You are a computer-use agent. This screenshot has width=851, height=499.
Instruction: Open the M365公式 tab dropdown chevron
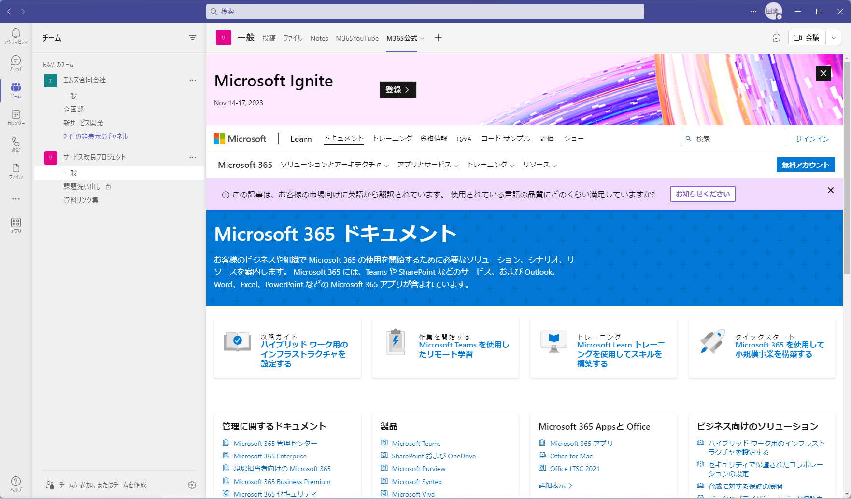pos(422,38)
